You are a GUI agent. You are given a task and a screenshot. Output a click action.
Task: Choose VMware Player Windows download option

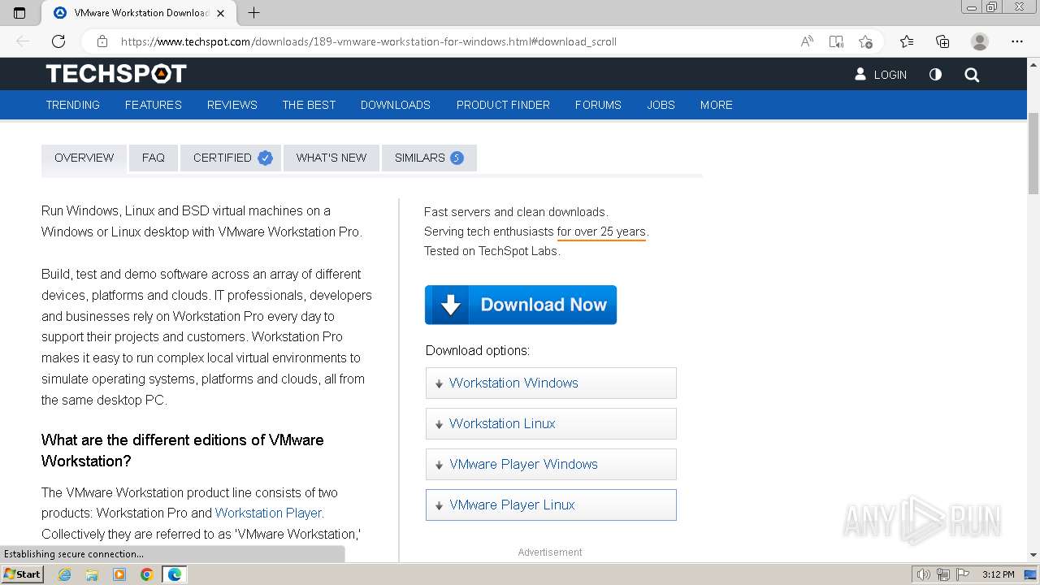tap(551, 464)
